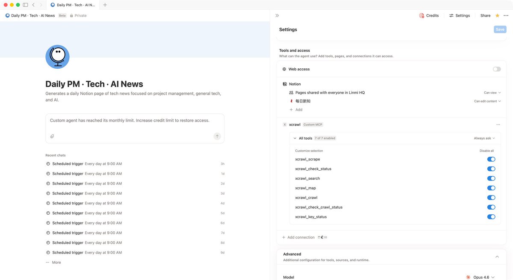This screenshot has width=513, height=280.
Task: Open scheduled trigger chat from 7d ago
Action: [135, 233]
